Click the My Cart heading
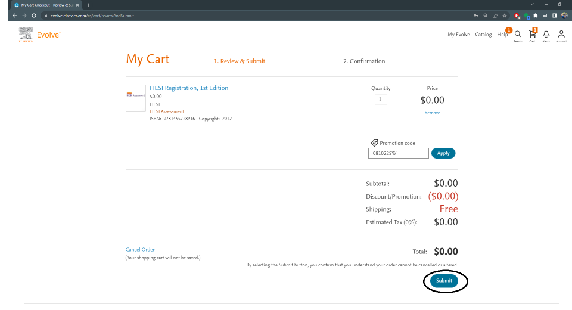This screenshot has width=572, height=310. tap(148, 59)
